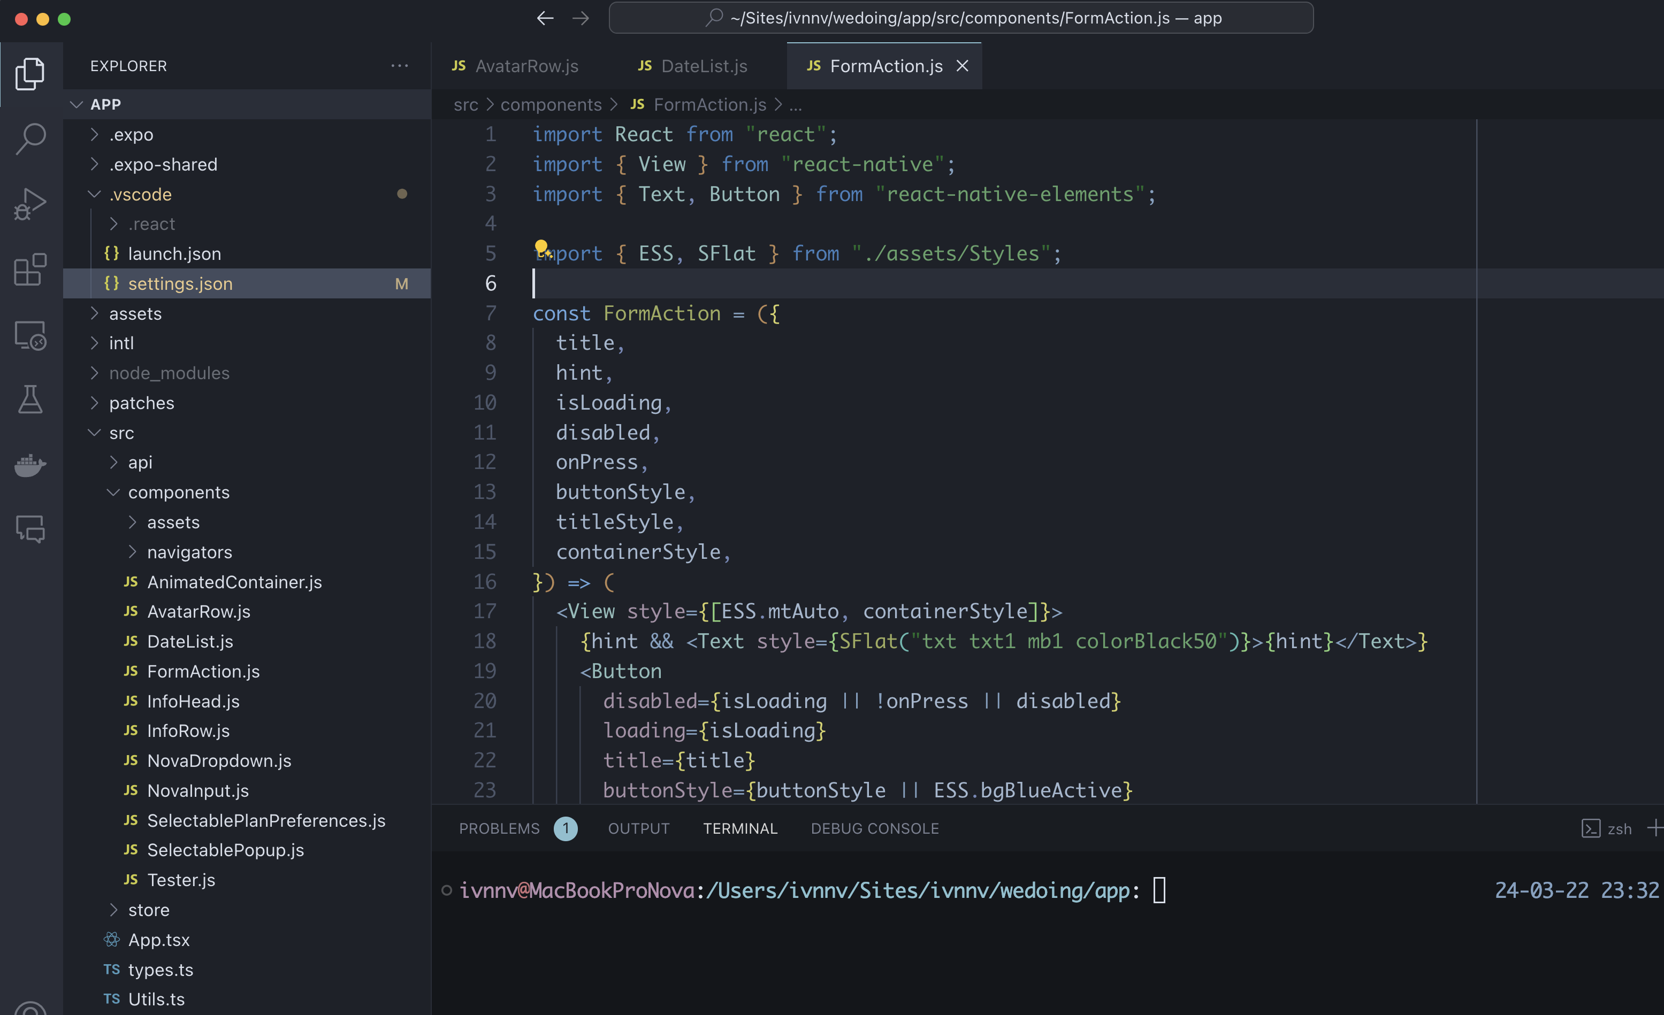Open settings.json in explorer
1664x1015 pixels.
[247, 283]
